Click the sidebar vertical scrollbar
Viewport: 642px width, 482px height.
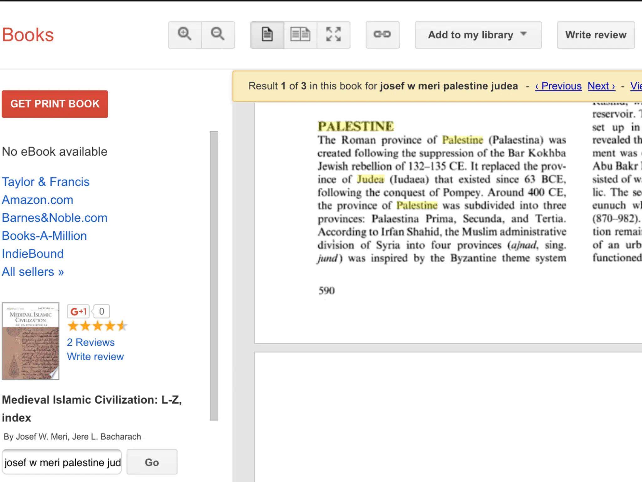tap(214, 275)
